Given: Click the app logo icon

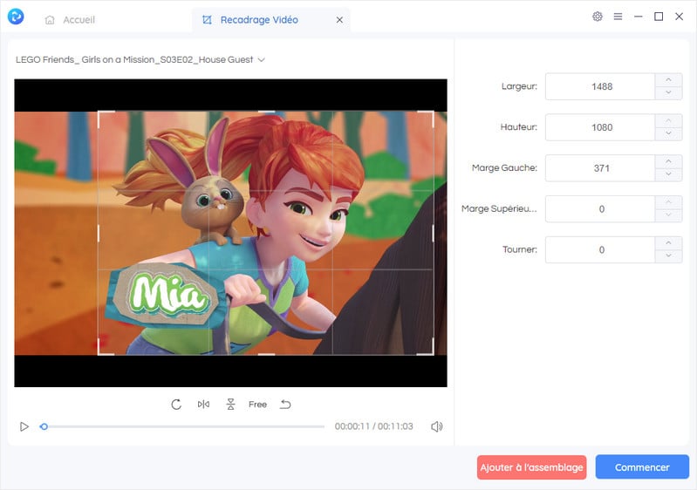Looking at the screenshot, I should click(x=16, y=17).
